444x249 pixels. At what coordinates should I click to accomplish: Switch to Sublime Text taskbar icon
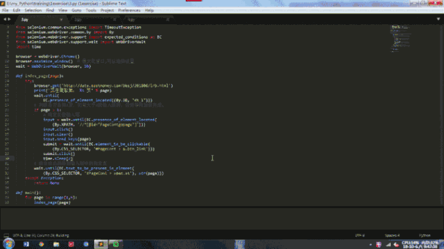[x=101, y=244]
